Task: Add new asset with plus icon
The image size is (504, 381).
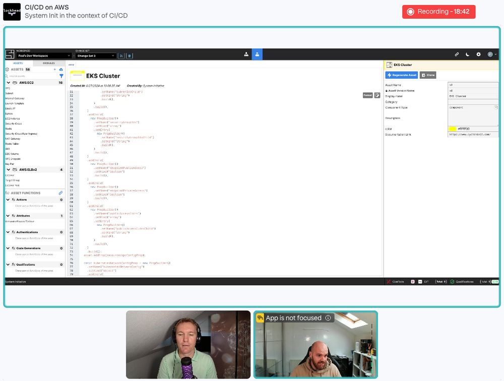Action: click(54, 70)
